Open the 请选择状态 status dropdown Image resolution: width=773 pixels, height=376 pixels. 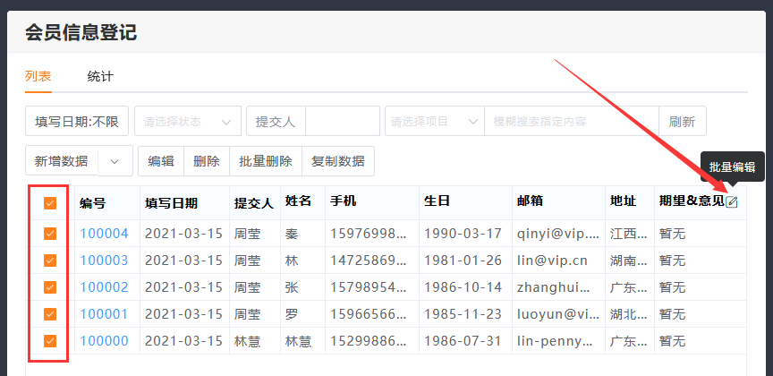coord(188,121)
